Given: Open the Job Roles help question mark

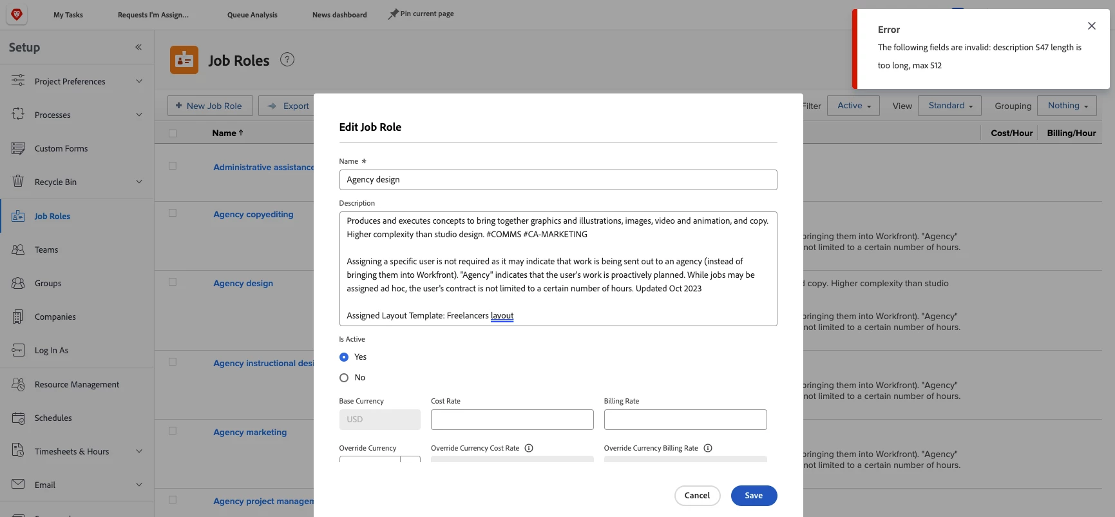Looking at the screenshot, I should tap(287, 59).
